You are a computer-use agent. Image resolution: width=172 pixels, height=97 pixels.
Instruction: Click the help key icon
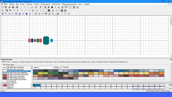pos(41,7)
